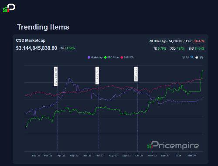The image size is (218, 166).
Task: Click the third vertical event annotation label
Action: point(136,74)
